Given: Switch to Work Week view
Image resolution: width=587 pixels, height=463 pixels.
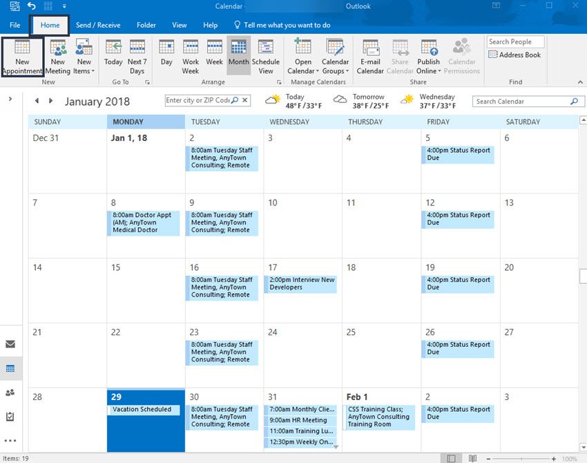Looking at the screenshot, I should 191,57.
